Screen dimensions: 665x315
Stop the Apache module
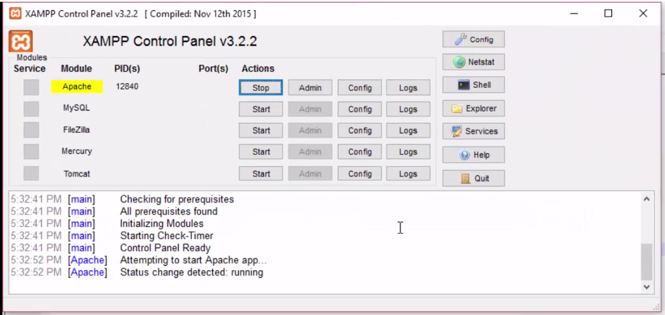[x=261, y=88]
